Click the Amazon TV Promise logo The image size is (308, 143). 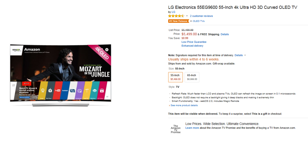[175, 129]
